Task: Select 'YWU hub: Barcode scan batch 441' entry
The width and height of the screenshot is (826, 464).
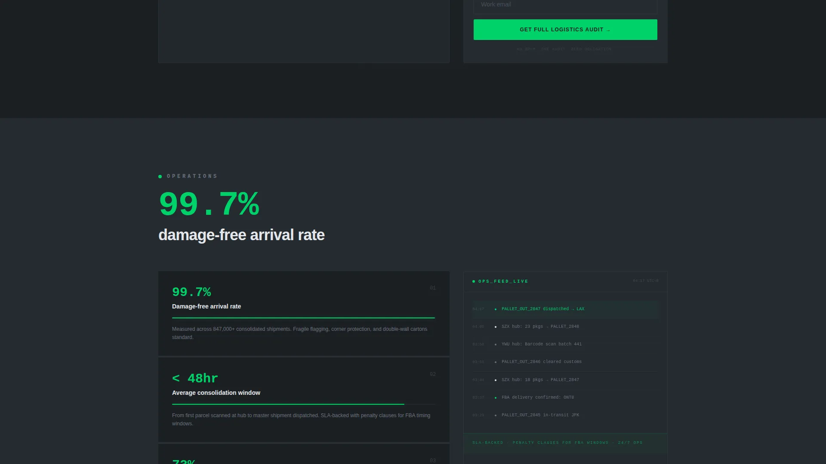Action: pyautogui.click(x=565, y=345)
